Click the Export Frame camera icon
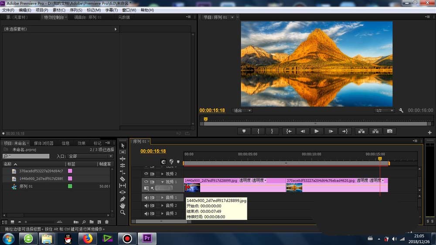The width and height of the screenshot is (436, 245). tap(389, 131)
